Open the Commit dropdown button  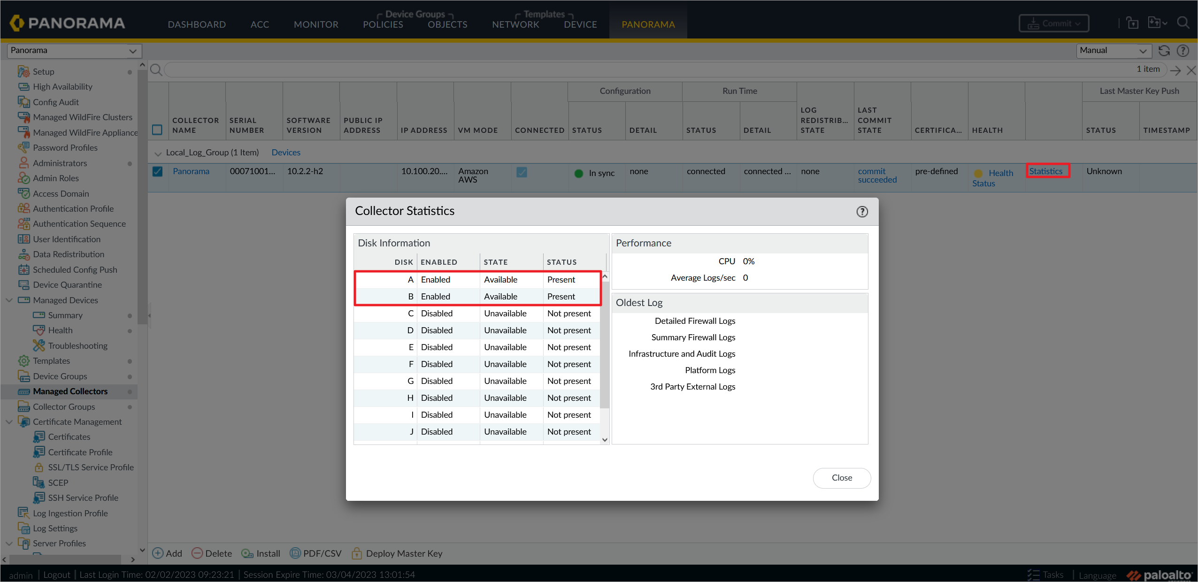pos(1053,23)
